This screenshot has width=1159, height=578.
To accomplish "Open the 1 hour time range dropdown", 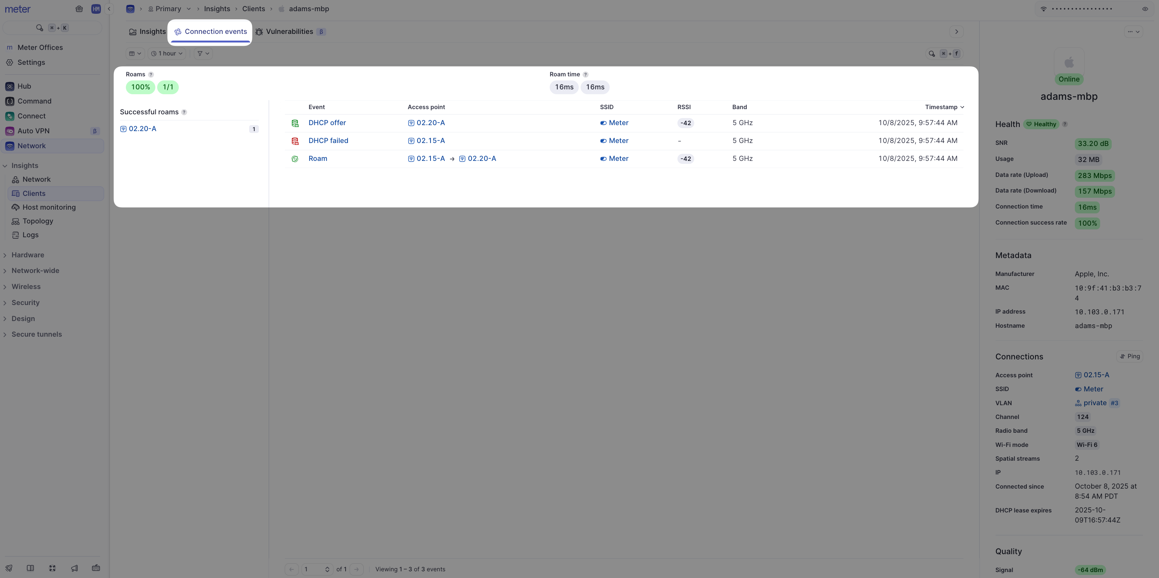I will [167, 54].
